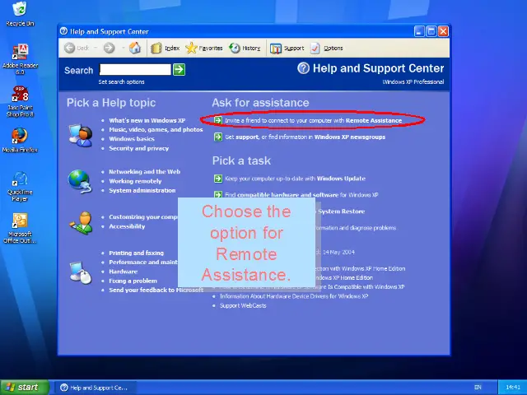Viewport: 527px width, 395px height.
Task: Click the Remote Assistance invite link
Action: click(x=313, y=121)
